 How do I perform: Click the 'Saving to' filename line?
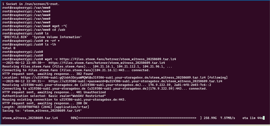[42, 111]
